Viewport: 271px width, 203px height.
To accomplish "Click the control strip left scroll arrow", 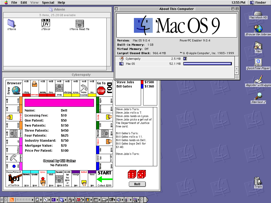I will click(6, 200).
